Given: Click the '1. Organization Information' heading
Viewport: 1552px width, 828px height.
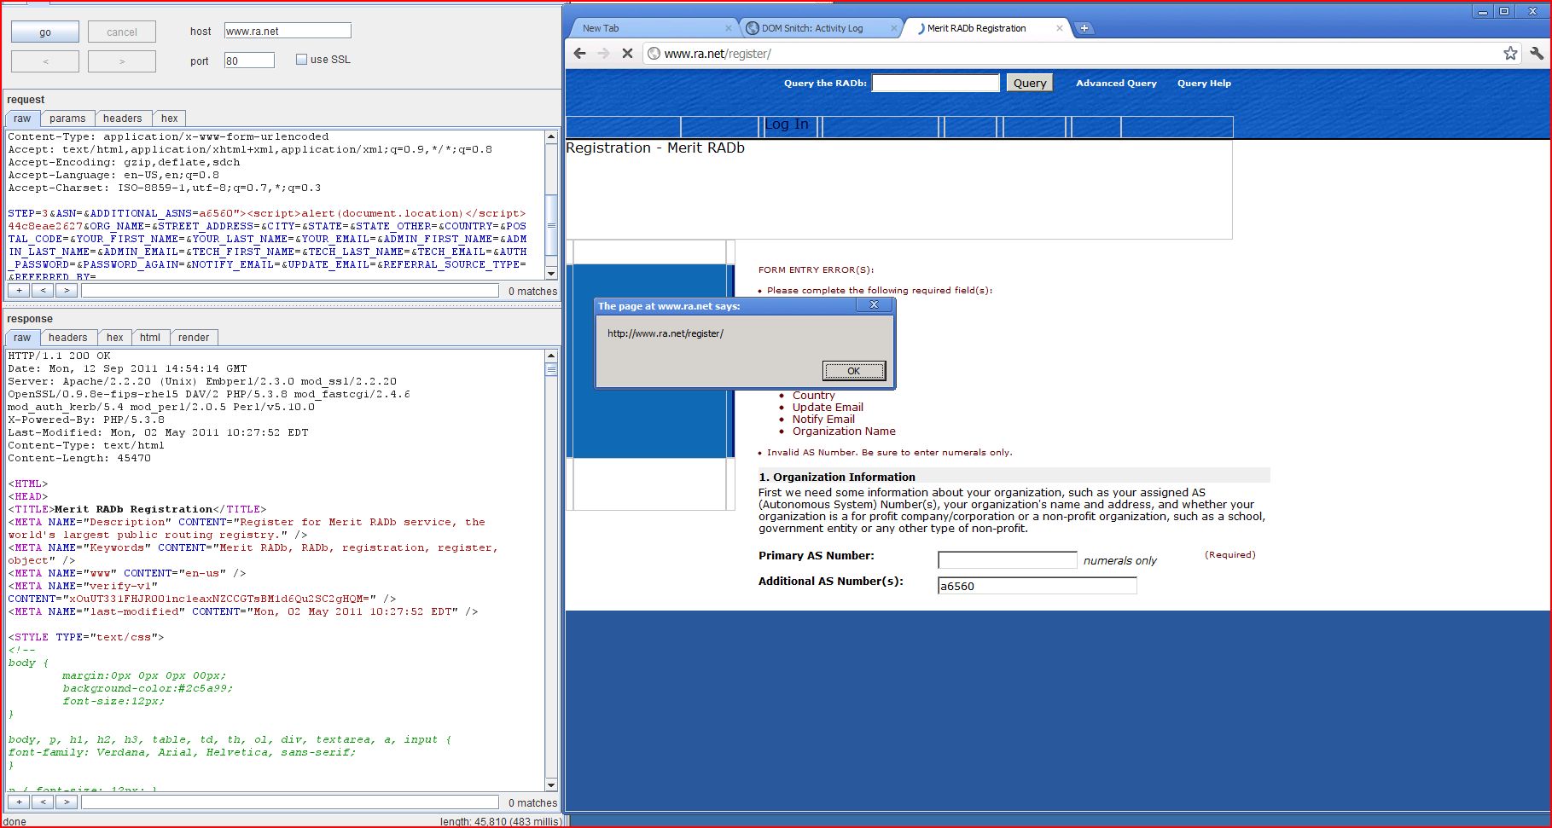Looking at the screenshot, I should pos(837,477).
